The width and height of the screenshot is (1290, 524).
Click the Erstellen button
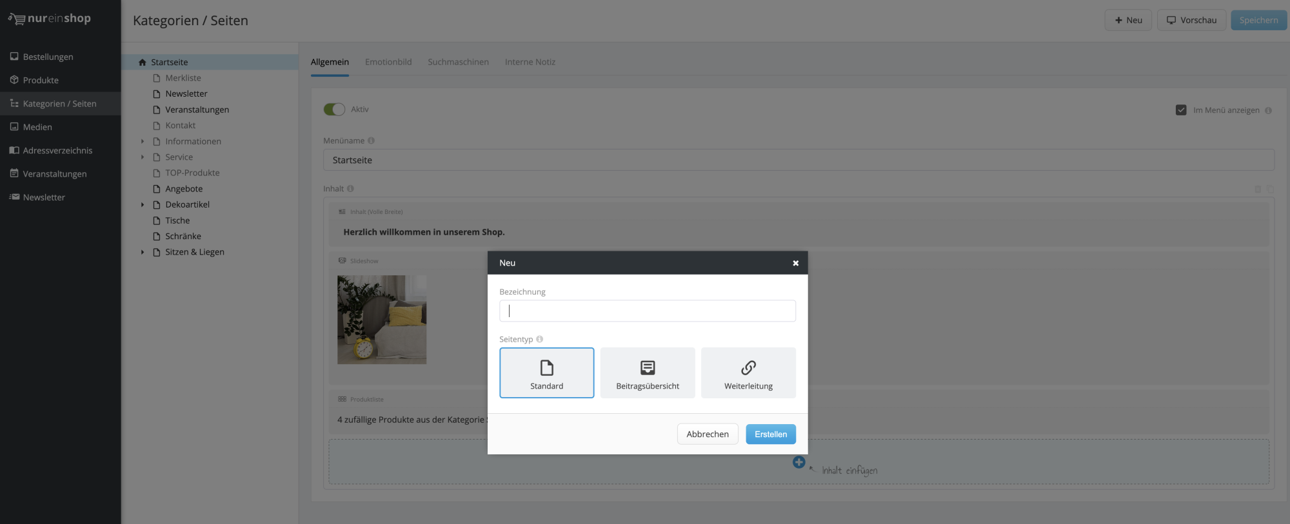click(771, 434)
